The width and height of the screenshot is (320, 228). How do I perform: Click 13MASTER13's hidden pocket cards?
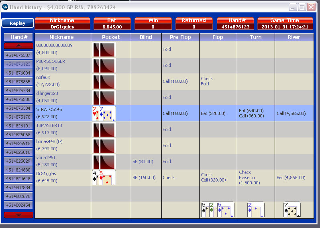104,129
